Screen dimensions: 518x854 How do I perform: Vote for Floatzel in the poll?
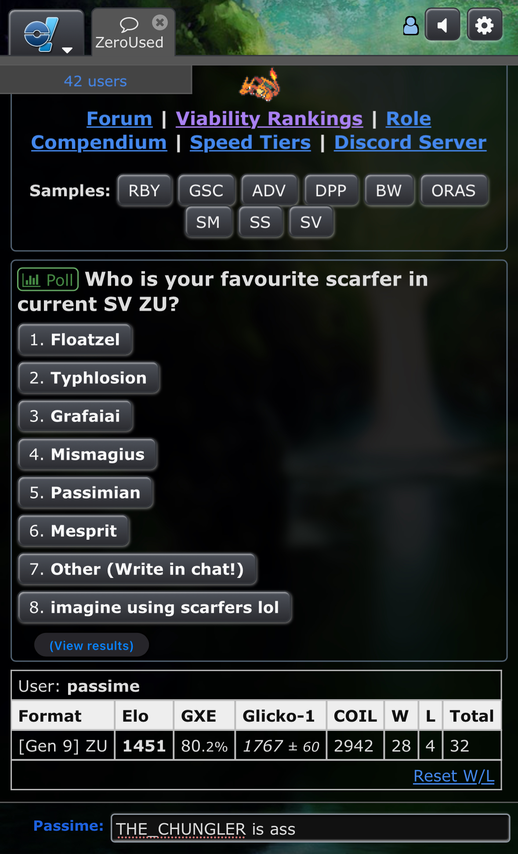point(75,339)
